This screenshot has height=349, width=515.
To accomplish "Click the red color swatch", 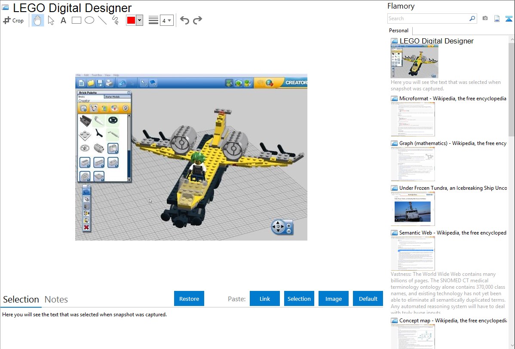I will click(131, 21).
